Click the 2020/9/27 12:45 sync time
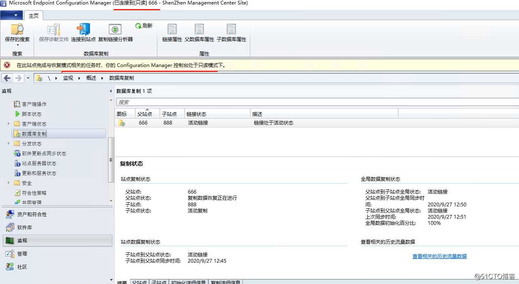The width and height of the screenshot is (519, 284). [x=207, y=261]
